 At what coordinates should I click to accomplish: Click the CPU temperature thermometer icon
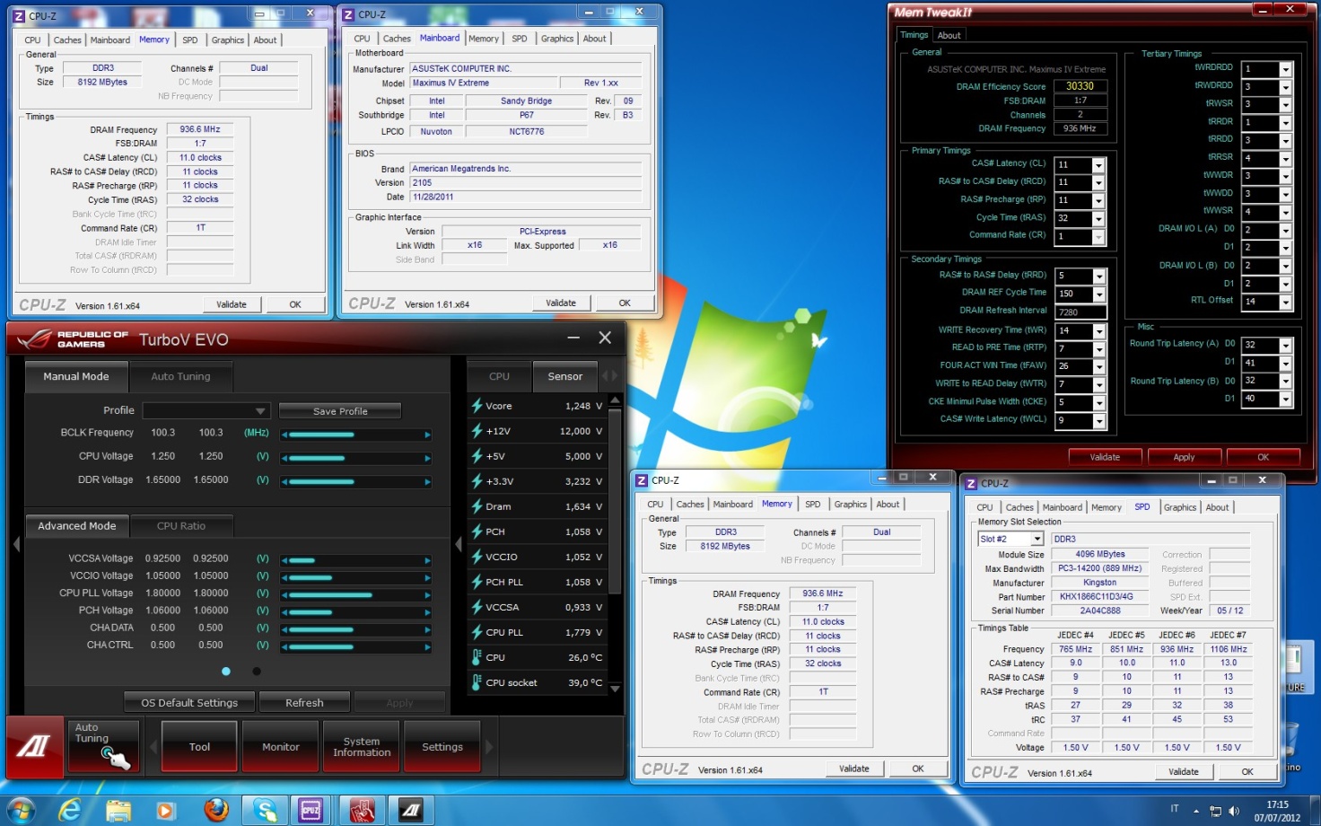click(x=477, y=657)
